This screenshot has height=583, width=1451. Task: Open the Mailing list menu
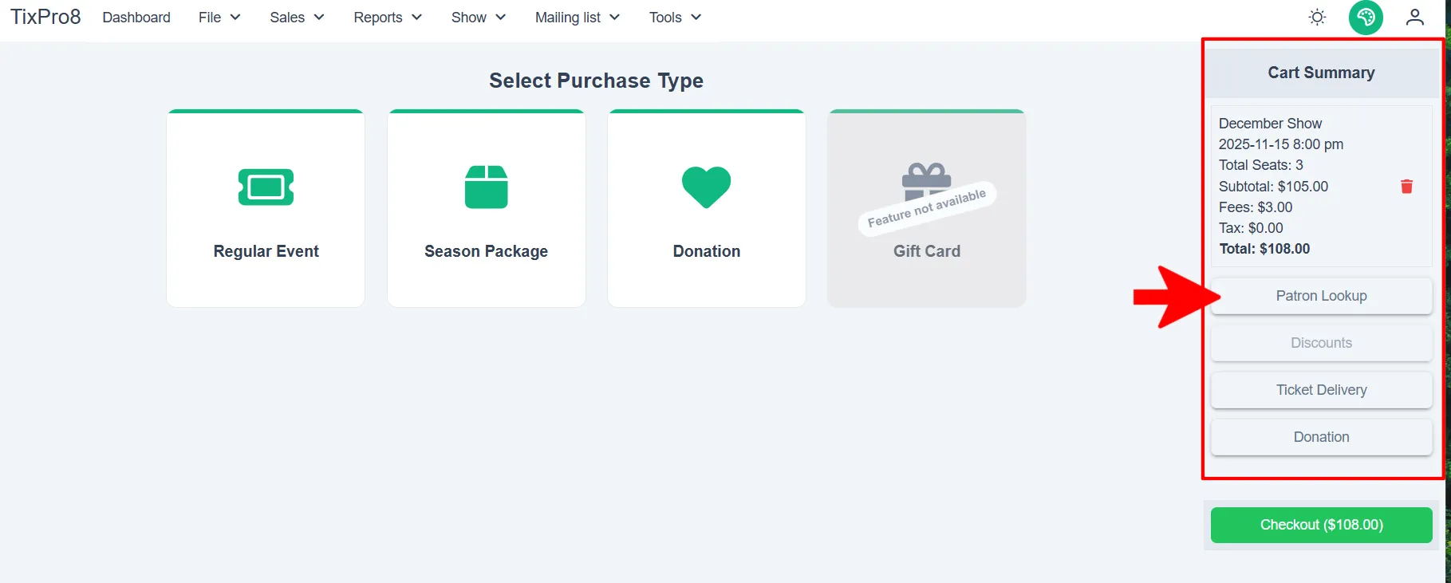578,17
